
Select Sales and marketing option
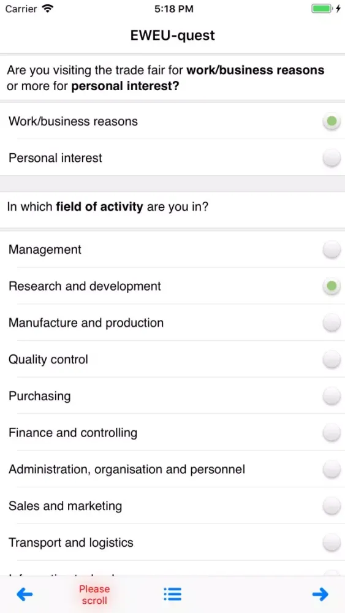point(332,506)
